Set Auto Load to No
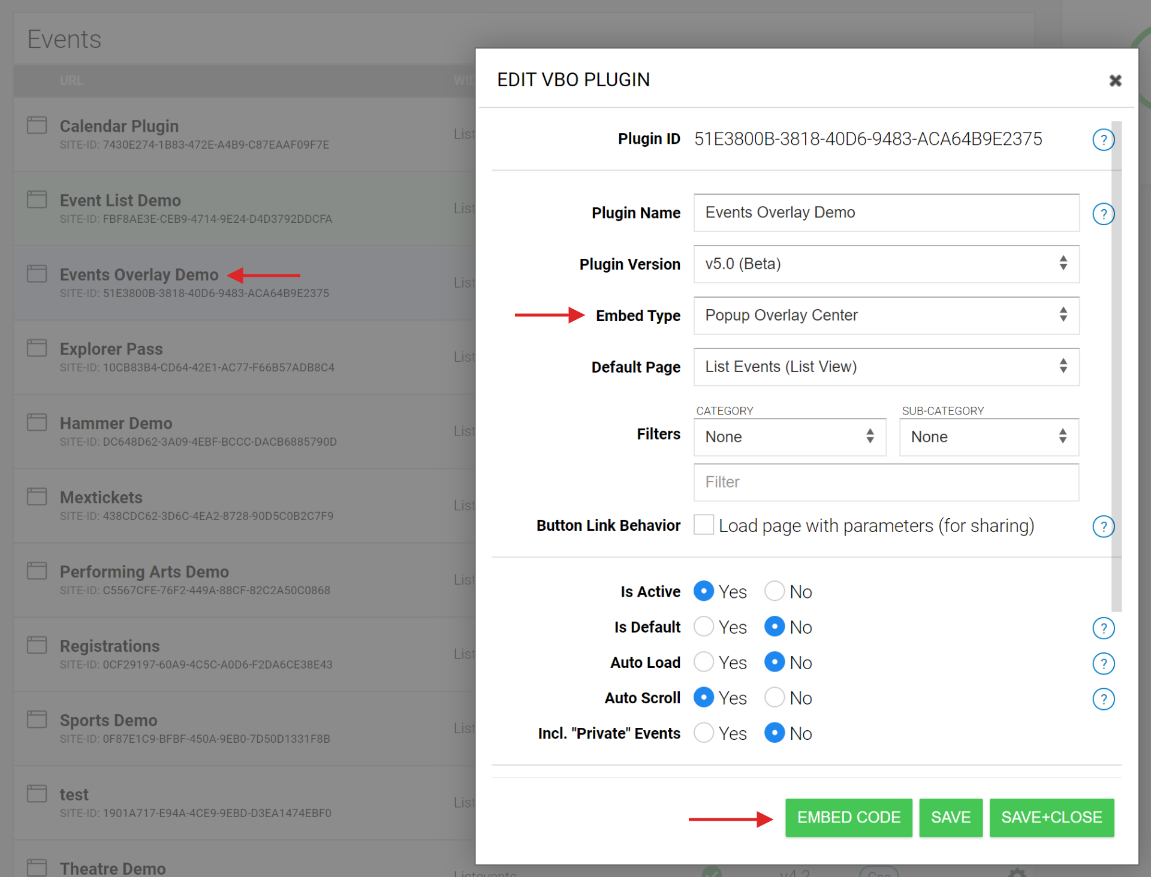Screen dimensions: 1151x877 point(775,662)
